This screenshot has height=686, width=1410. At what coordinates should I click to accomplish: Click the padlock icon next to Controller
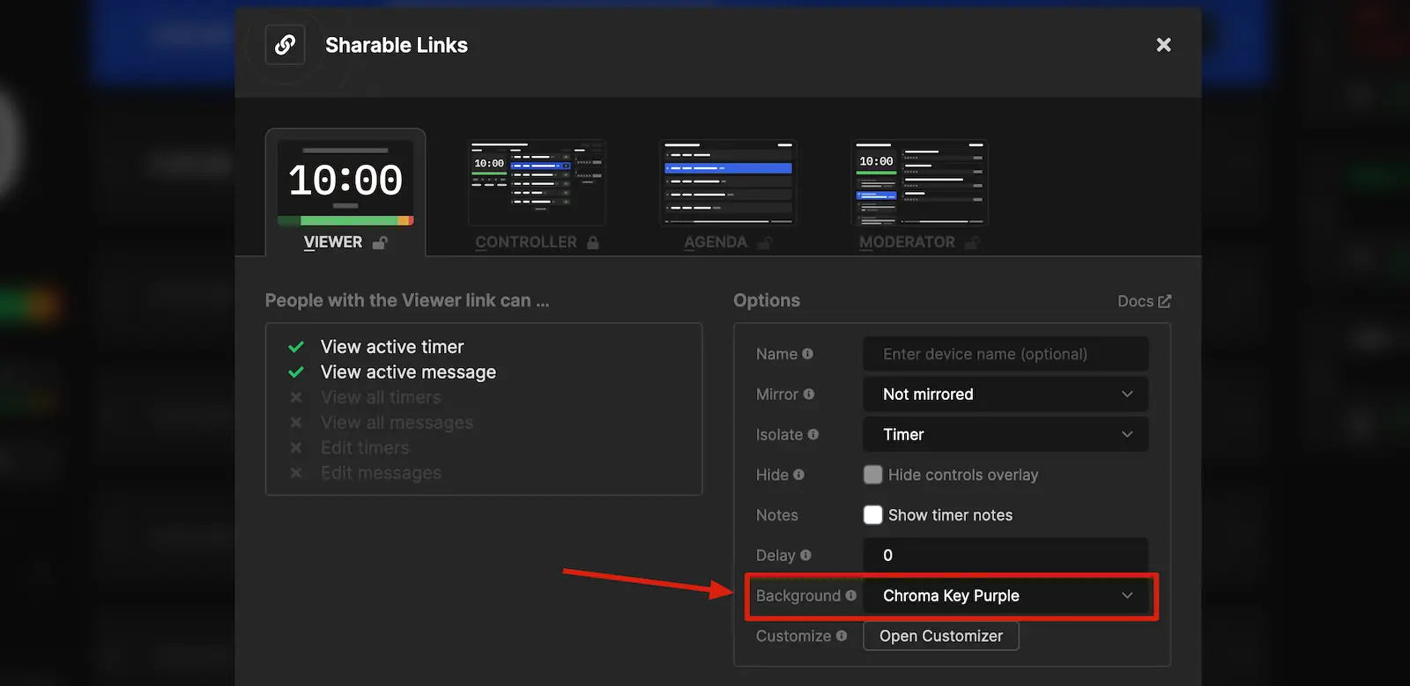(593, 242)
